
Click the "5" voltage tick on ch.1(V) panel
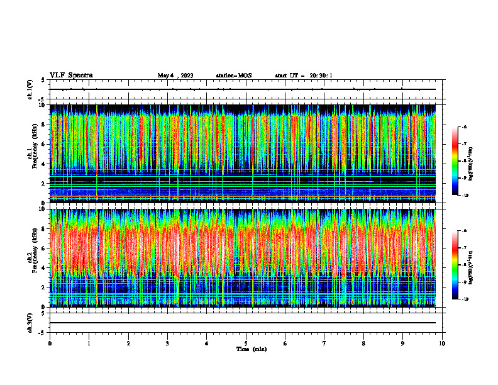coord(43,80)
